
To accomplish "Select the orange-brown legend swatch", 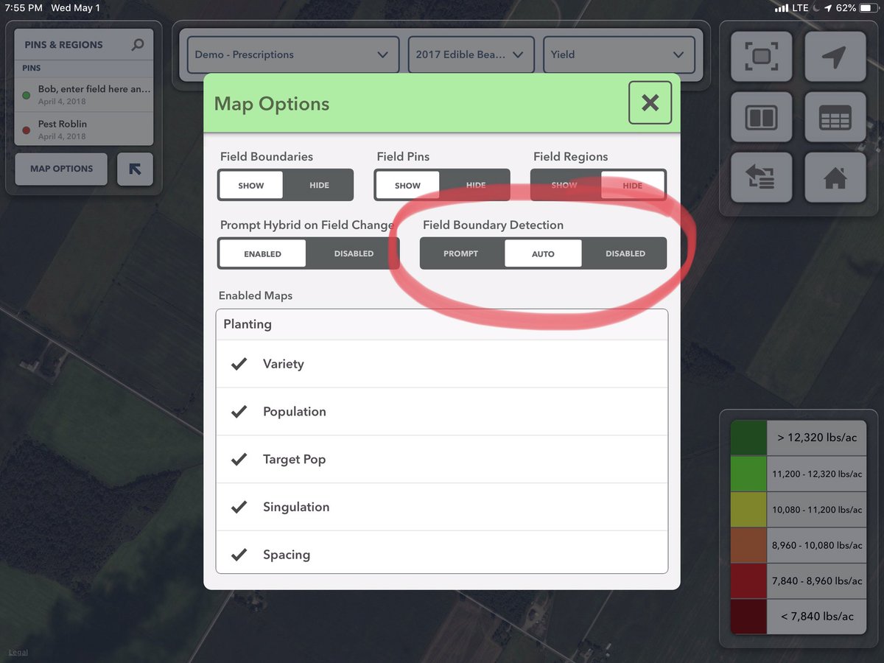I will (748, 545).
